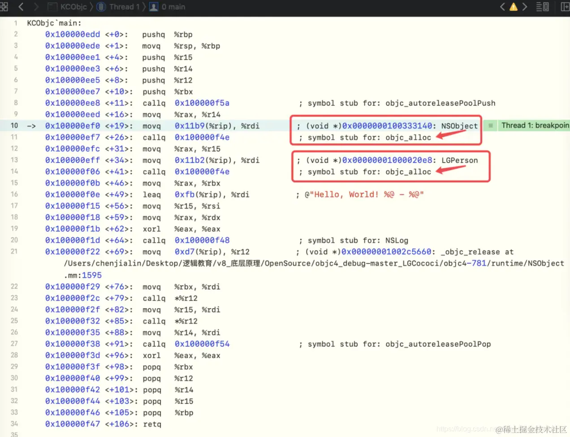570x437 pixels.
Task: Go forward to the next file
Action: [36, 7]
